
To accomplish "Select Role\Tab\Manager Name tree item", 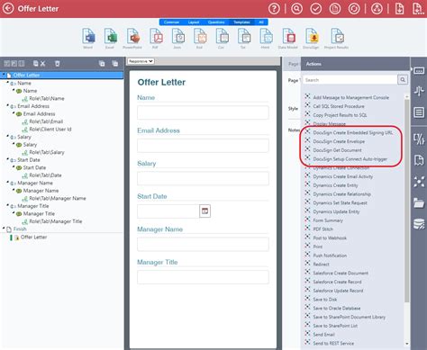I will tap(58, 198).
